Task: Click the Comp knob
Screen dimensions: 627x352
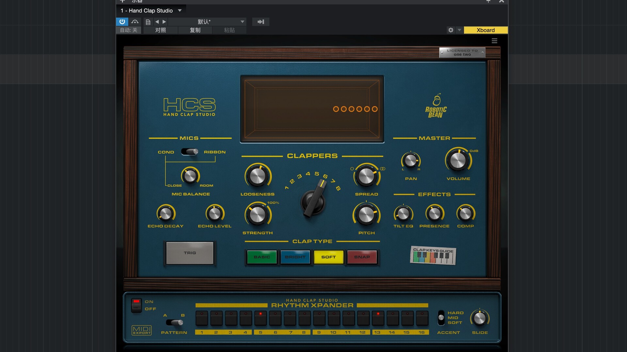Action: (x=465, y=213)
